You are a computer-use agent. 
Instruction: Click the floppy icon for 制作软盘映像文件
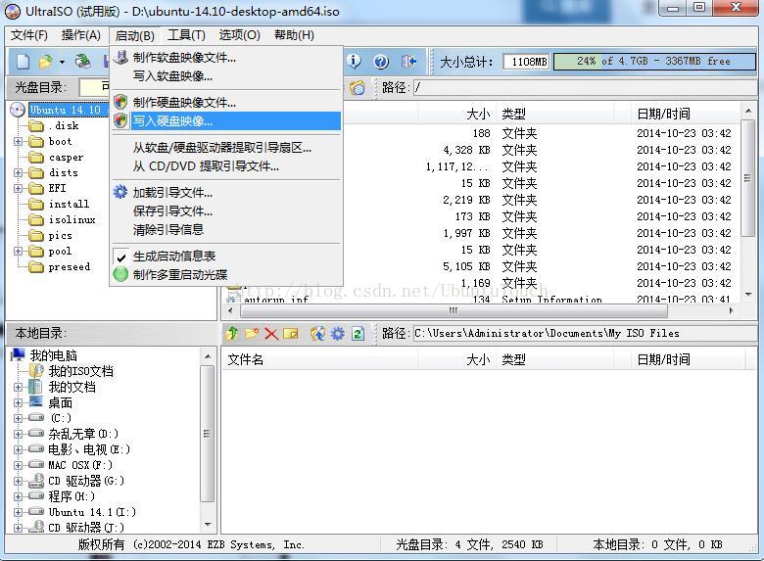click(120, 58)
